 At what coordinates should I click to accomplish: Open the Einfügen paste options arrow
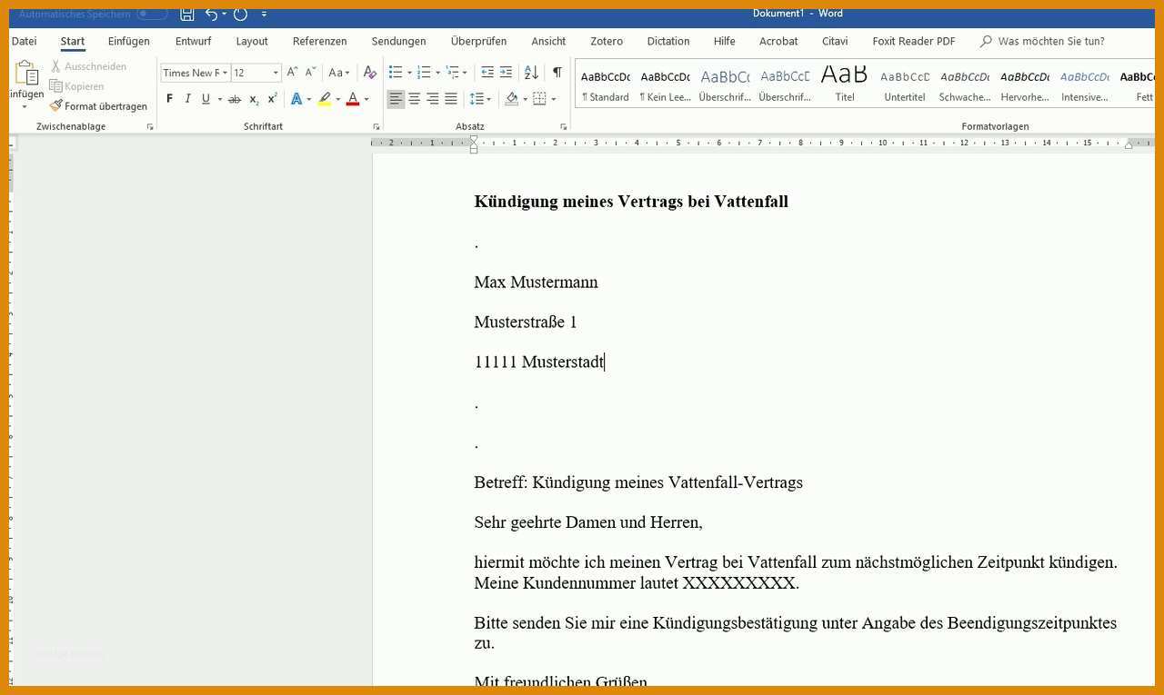[25, 106]
